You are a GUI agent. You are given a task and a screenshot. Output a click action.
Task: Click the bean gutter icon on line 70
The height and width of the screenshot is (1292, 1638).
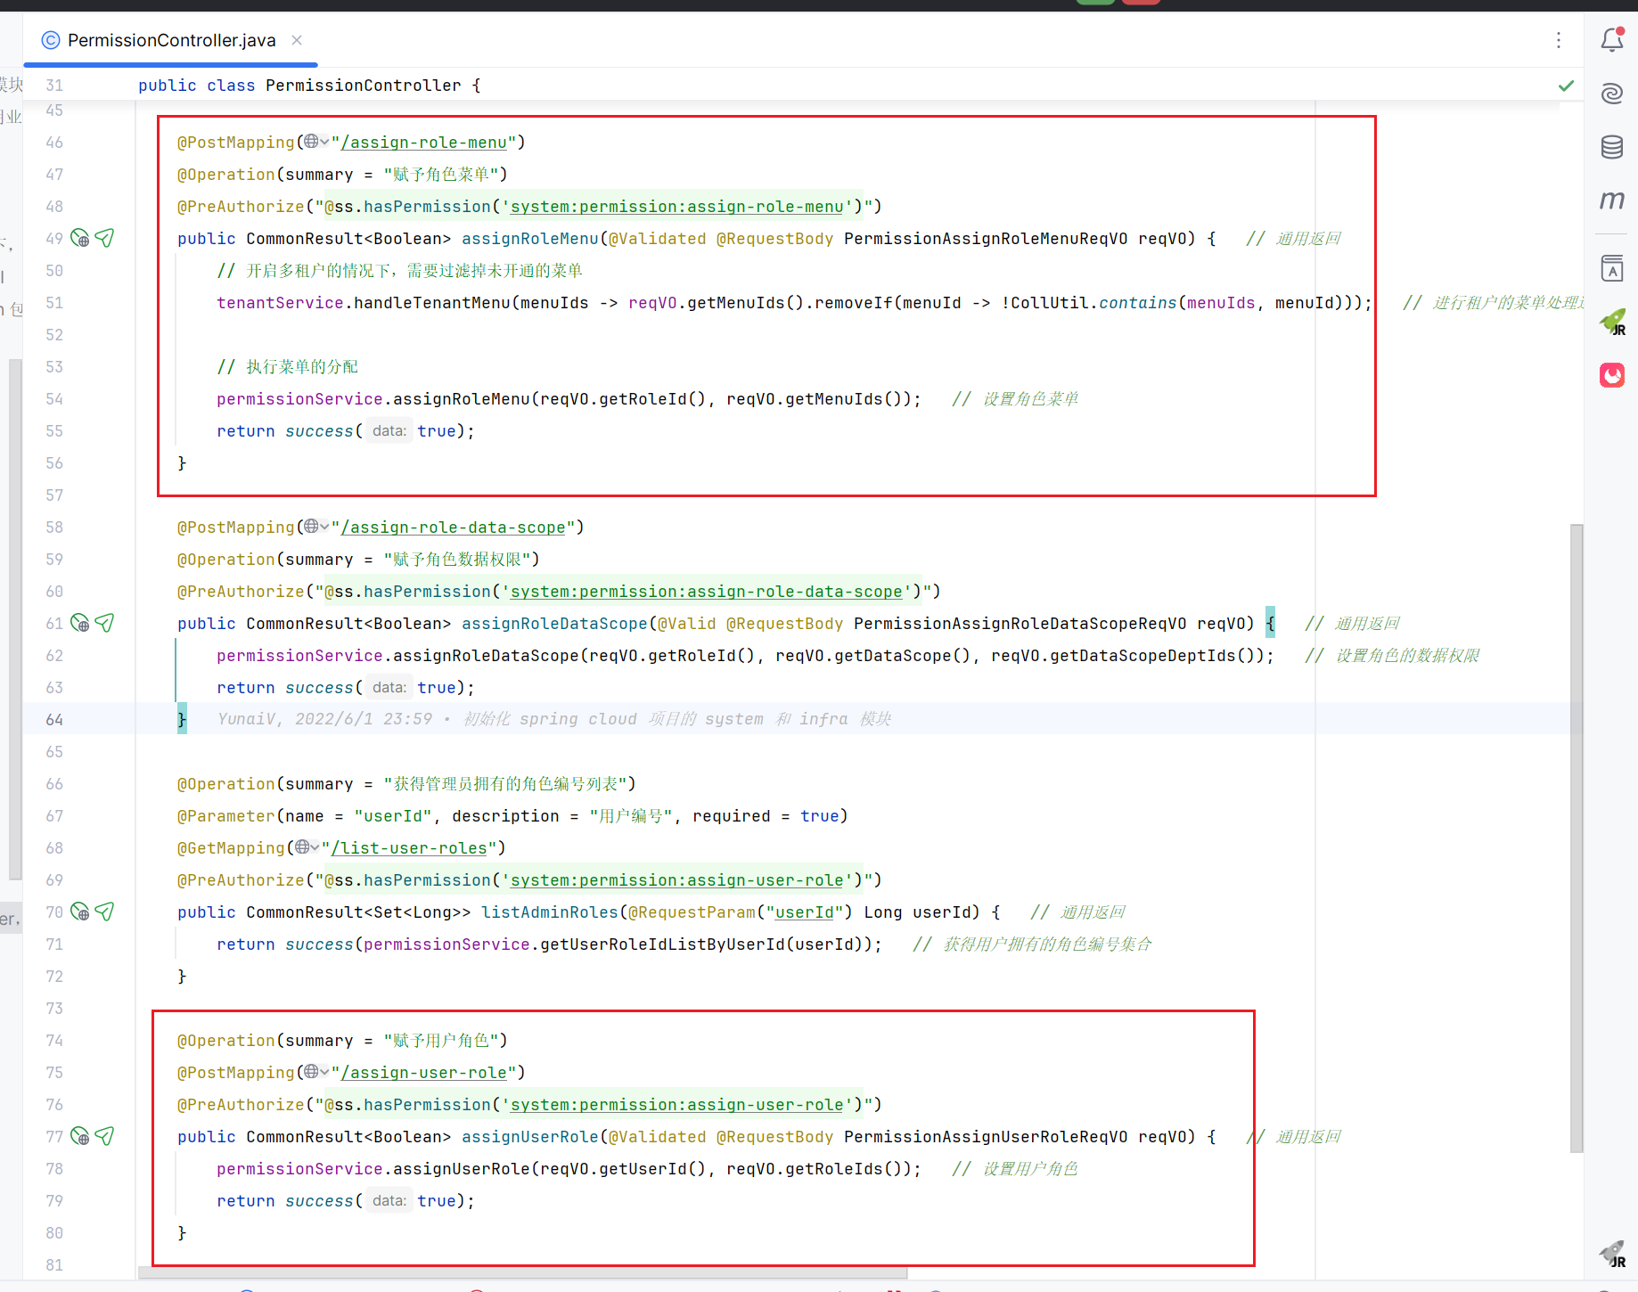(80, 912)
